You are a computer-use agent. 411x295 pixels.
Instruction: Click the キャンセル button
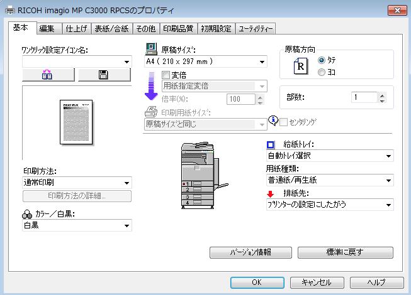click(317, 282)
